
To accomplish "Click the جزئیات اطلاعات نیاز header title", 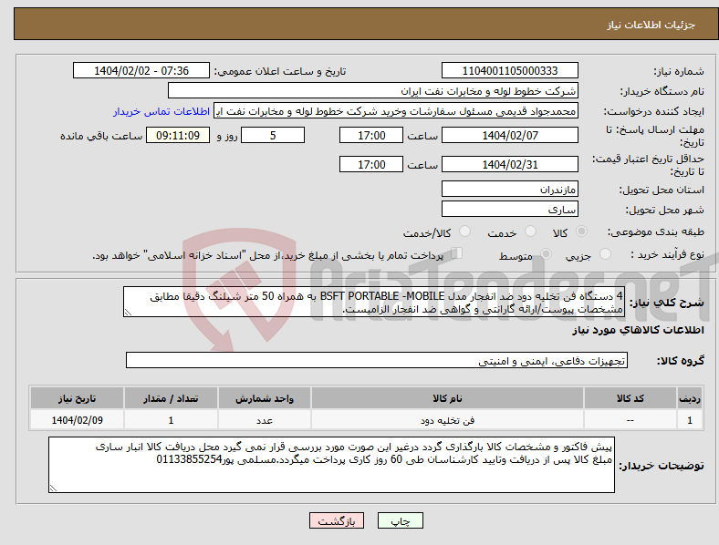I will point(651,25).
